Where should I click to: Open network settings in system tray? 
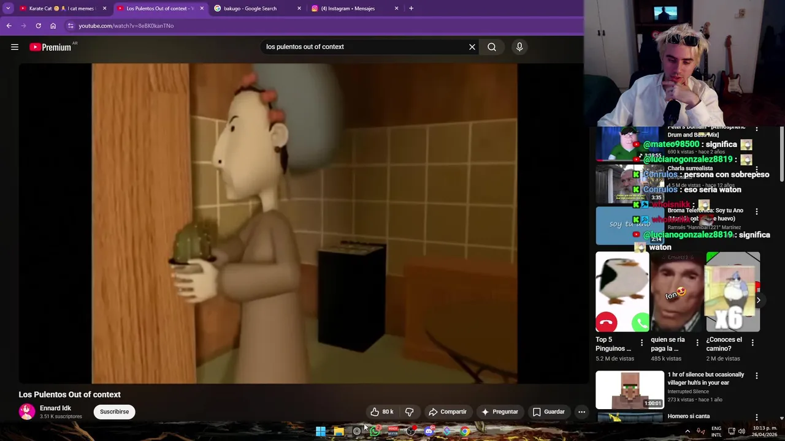(731, 431)
